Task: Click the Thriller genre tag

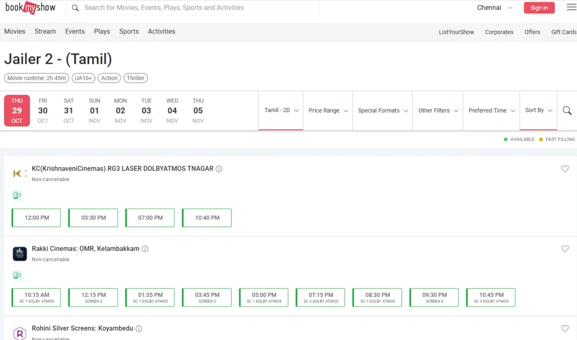Action: click(x=135, y=78)
